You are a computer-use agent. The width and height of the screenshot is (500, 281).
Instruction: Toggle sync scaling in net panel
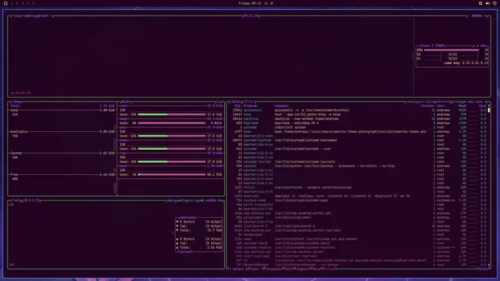[x=170, y=201]
